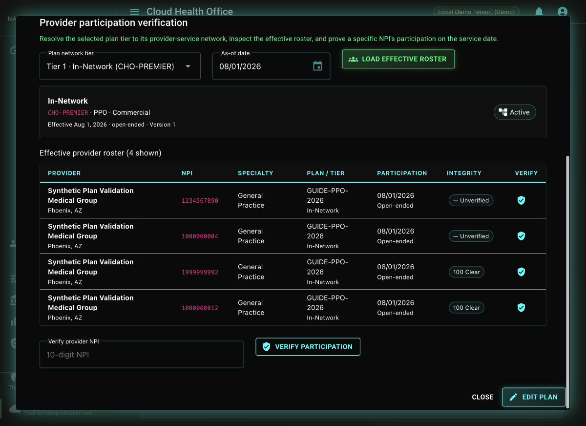Viewport: 586px width, 426px height.
Task: Click GUIDE-PPO-2026 in NPI 1000000012 row
Action: click(x=327, y=302)
